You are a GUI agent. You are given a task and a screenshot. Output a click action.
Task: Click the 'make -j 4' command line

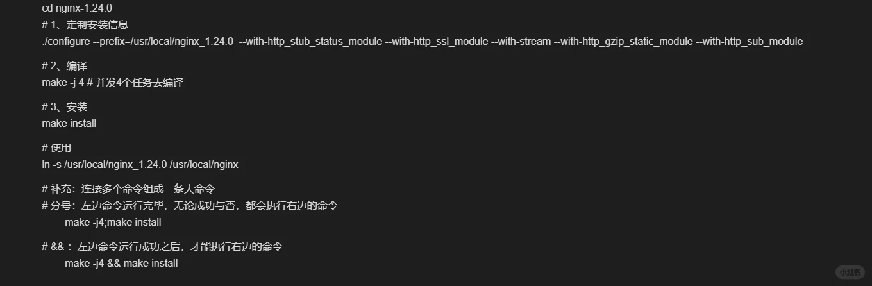coord(113,83)
